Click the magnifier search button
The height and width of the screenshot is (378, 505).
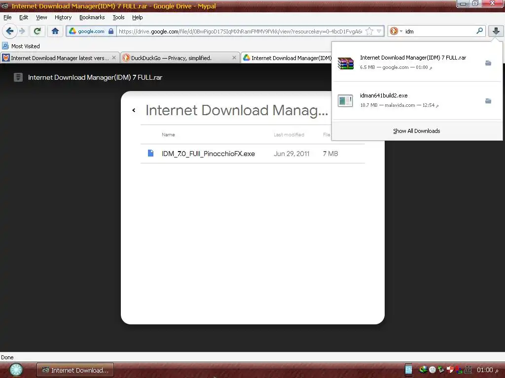[479, 31]
